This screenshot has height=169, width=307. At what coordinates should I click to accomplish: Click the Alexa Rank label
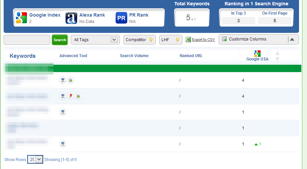[92, 15]
